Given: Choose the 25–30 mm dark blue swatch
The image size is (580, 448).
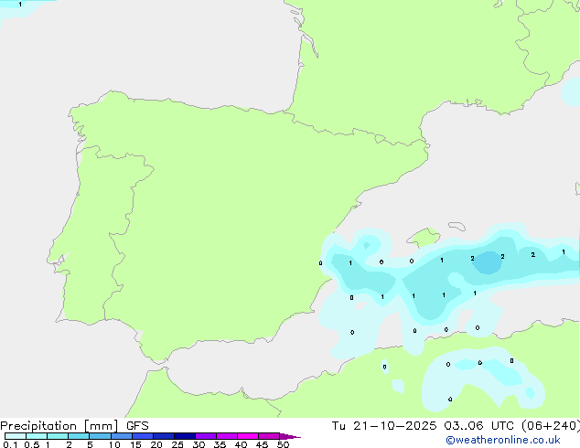Looking at the screenshot, I should tap(185, 436).
